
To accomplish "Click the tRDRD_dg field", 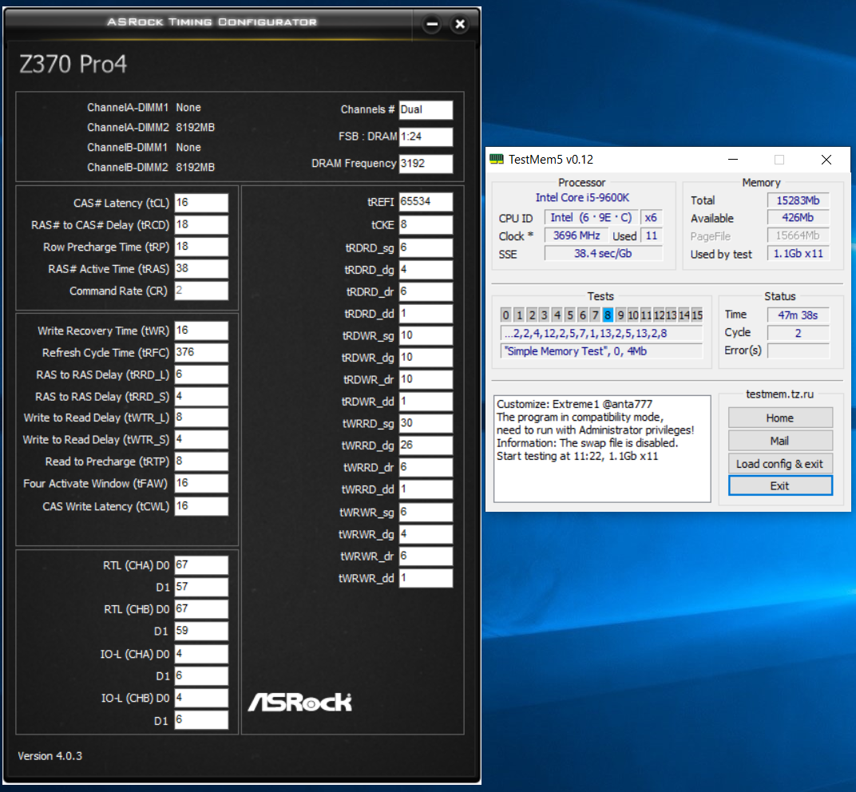I will (426, 270).
